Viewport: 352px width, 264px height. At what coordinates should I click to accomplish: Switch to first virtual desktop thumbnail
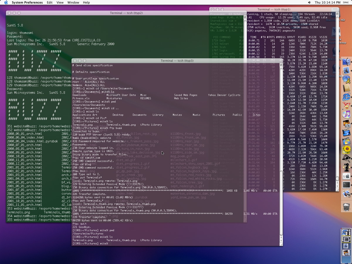point(346,233)
